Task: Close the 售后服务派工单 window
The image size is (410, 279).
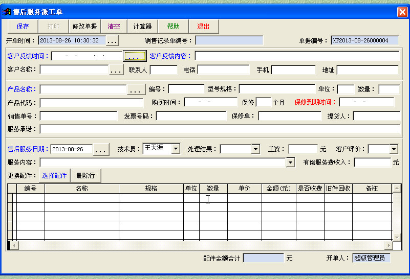Action: tap(402, 12)
